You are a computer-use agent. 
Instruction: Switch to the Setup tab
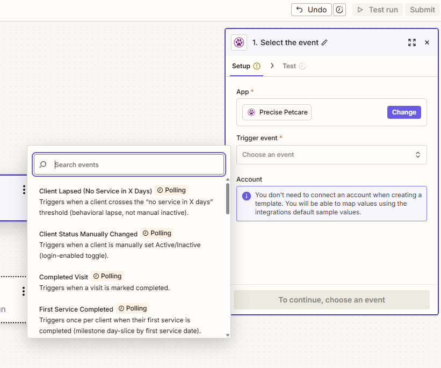click(x=241, y=66)
